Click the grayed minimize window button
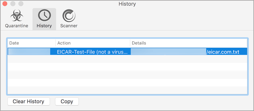 pos(13,4)
